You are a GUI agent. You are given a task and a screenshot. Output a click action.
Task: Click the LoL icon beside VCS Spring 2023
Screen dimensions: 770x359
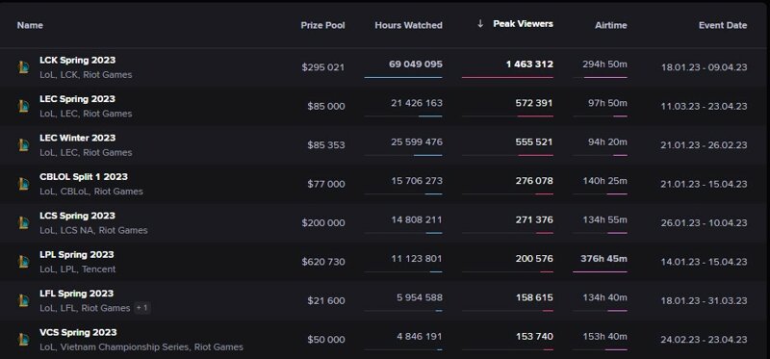[23, 340]
